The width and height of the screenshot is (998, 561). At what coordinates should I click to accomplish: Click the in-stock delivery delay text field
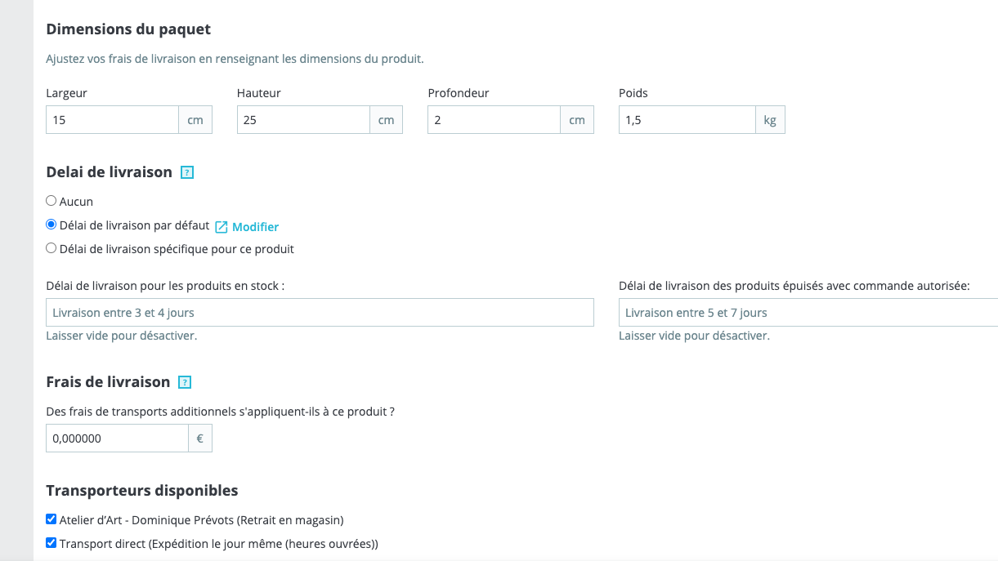click(320, 313)
